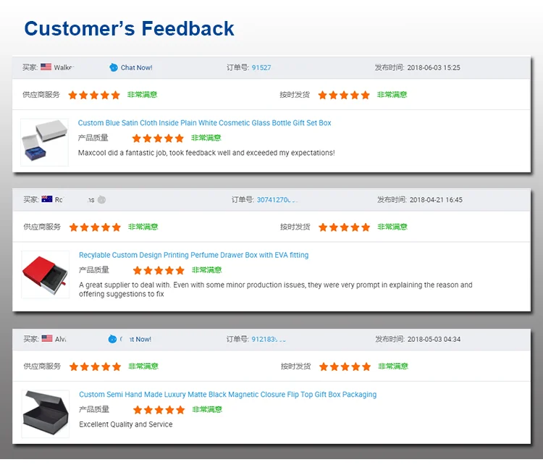Click the white and blue gift box thumbnail
Viewport: 543px width, 470px height.
point(44,143)
